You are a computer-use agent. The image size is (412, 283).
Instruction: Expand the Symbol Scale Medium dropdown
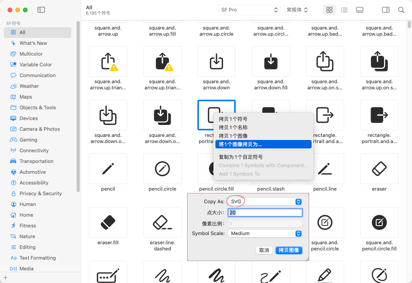265,233
